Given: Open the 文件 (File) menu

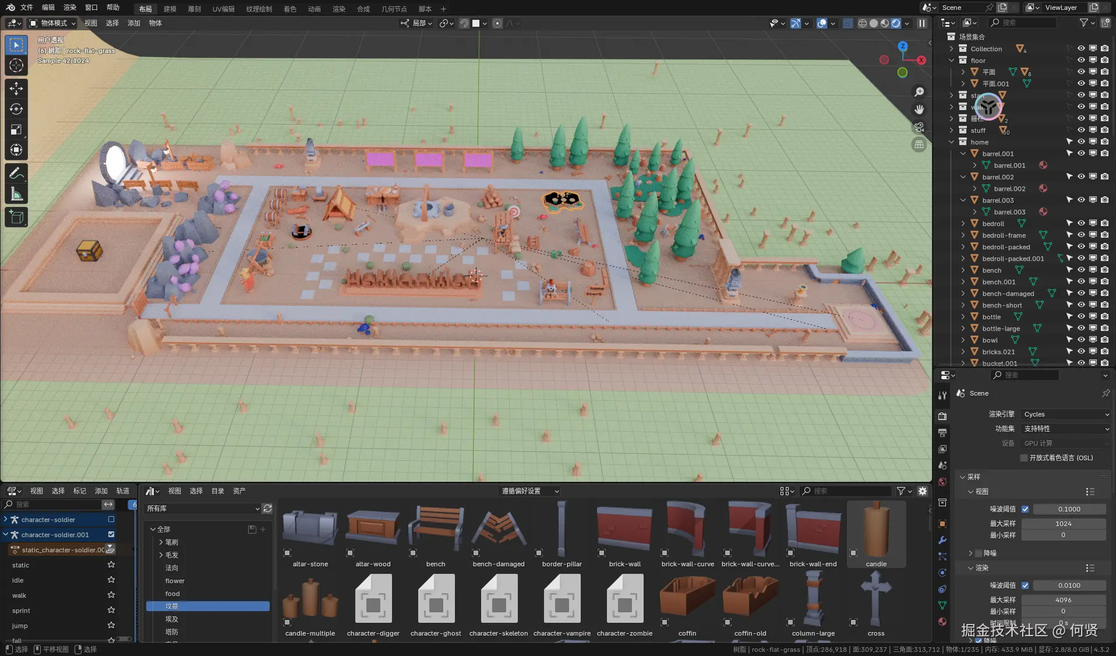Looking at the screenshot, I should click(x=27, y=8).
